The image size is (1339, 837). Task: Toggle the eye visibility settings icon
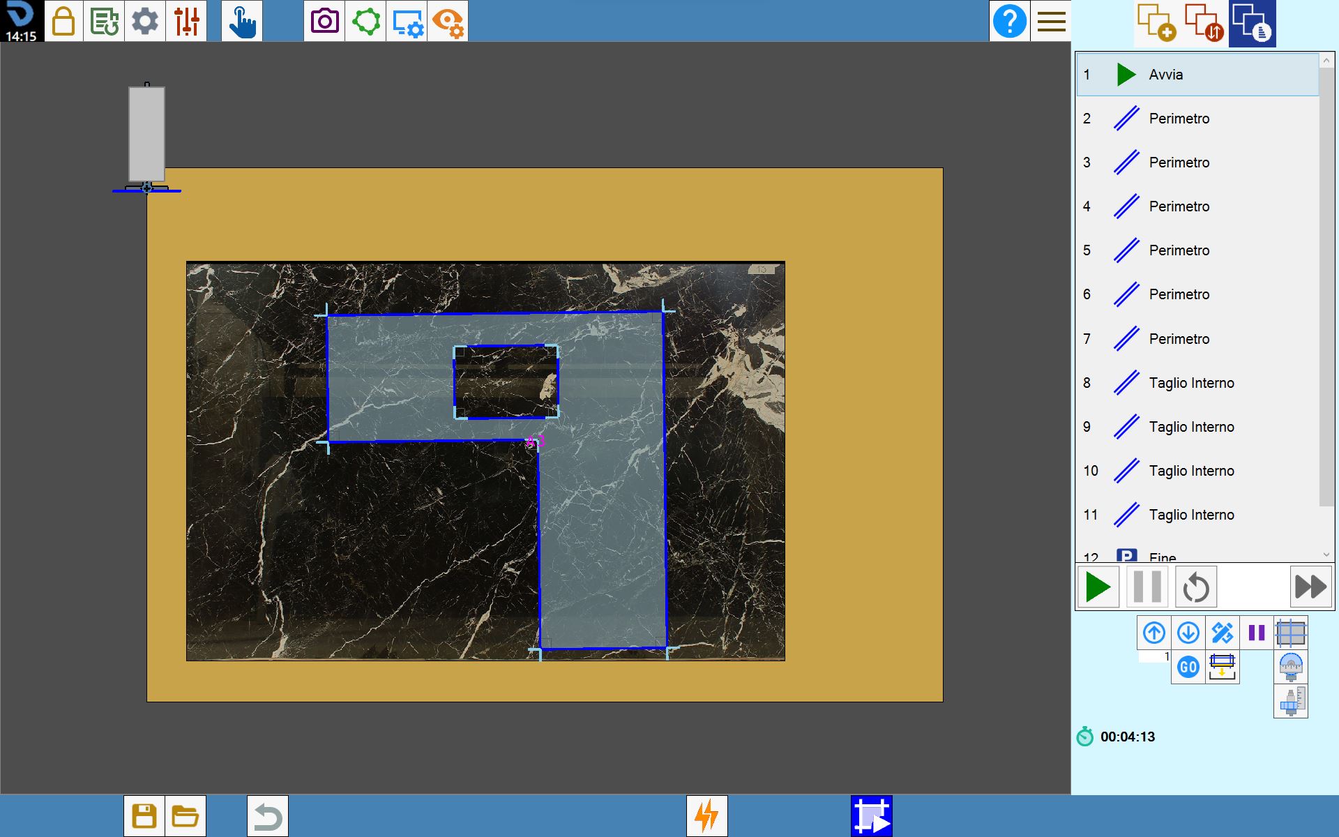point(448,21)
